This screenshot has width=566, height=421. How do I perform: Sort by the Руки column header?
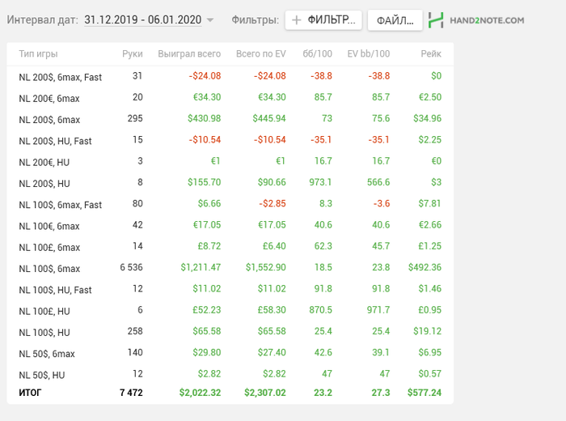pyautogui.click(x=132, y=54)
